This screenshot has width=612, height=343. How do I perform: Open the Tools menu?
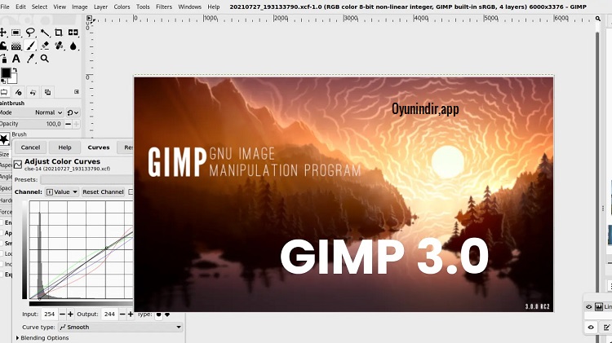click(x=143, y=7)
